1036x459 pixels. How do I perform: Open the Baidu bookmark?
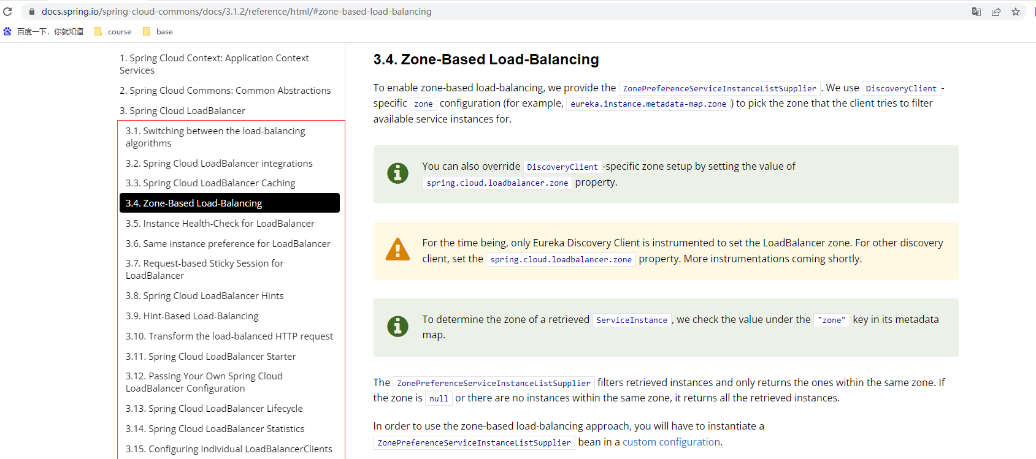click(x=44, y=31)
